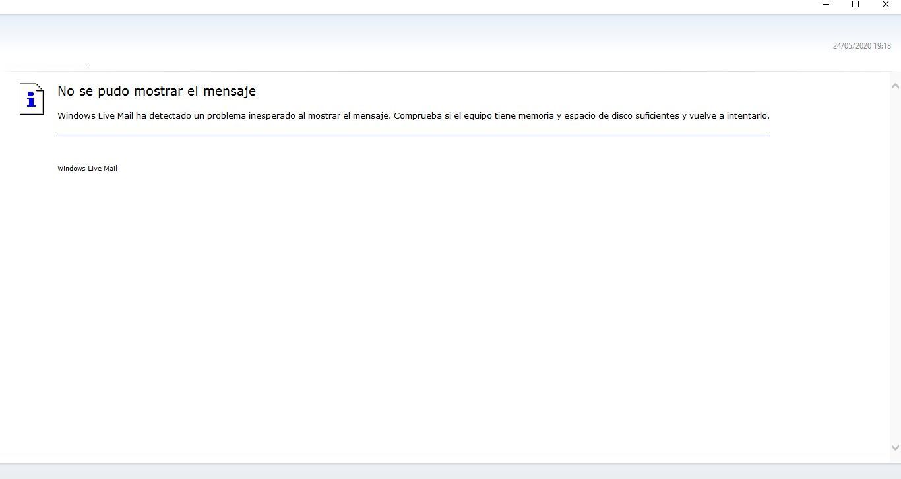This screenshot has height=479, width=901.
Task: Minimize the message window
Action: coord(826,5)
